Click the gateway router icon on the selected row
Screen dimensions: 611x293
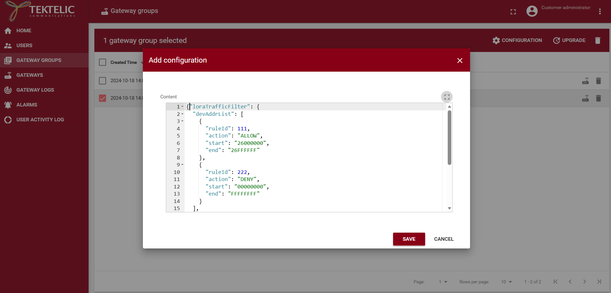coord(585,98)
